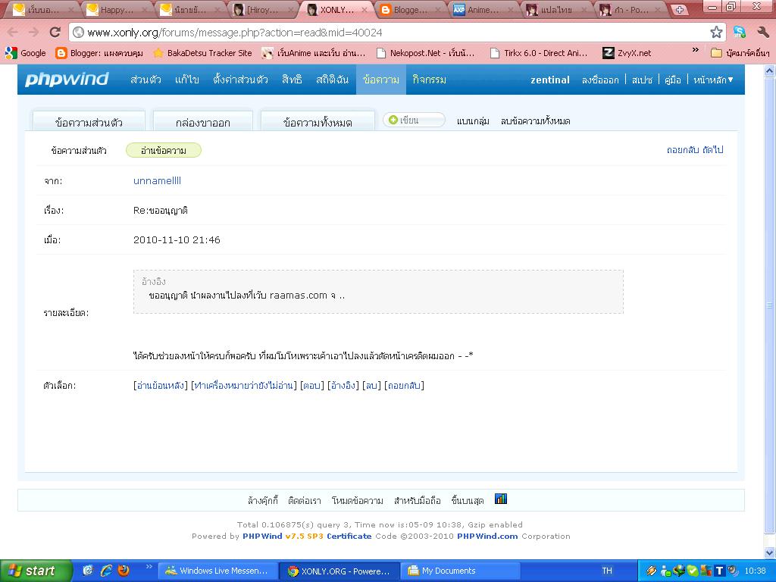This screenshot has width=776, height=582.
Task: Open Google bookmark in bookmarks bar
Action: [26, 53]
